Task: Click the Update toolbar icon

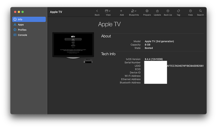Action: (157, 11)
